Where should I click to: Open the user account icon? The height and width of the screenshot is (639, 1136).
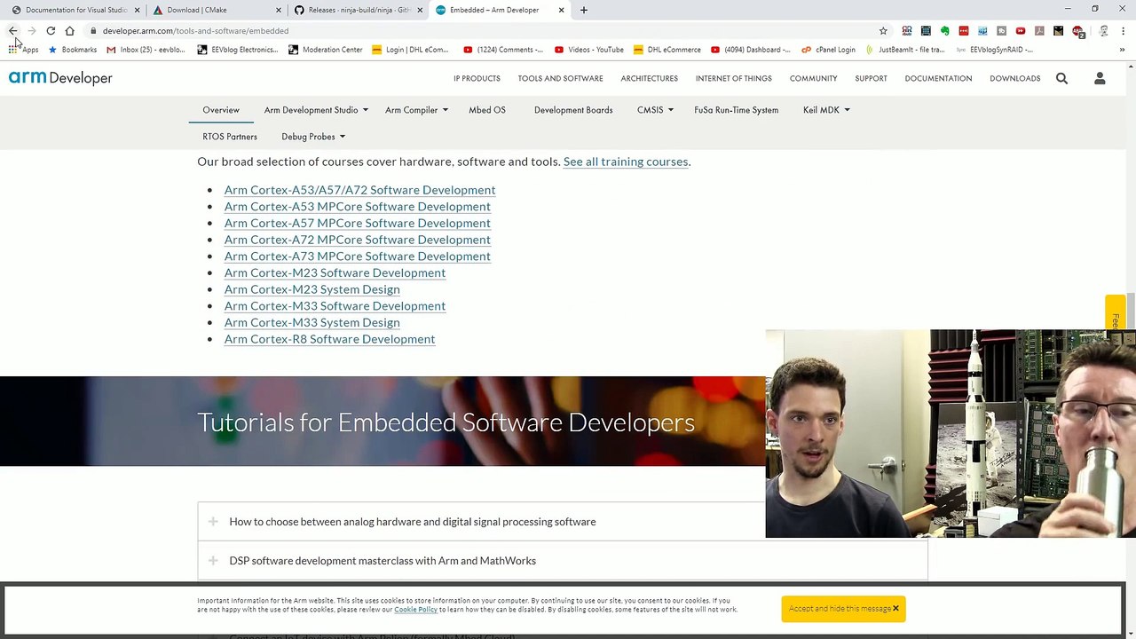pos(1100,78)
